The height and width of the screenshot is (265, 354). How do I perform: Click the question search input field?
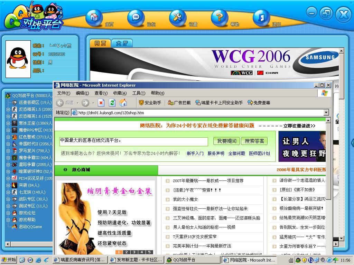[134, 141]
